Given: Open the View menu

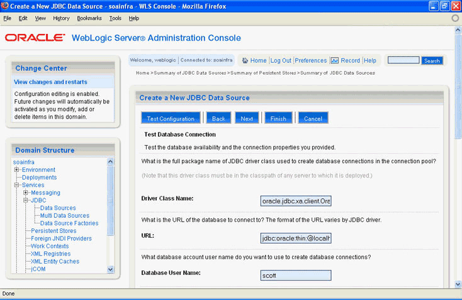Looking at the screenshot, I should (x=40, y=18).
